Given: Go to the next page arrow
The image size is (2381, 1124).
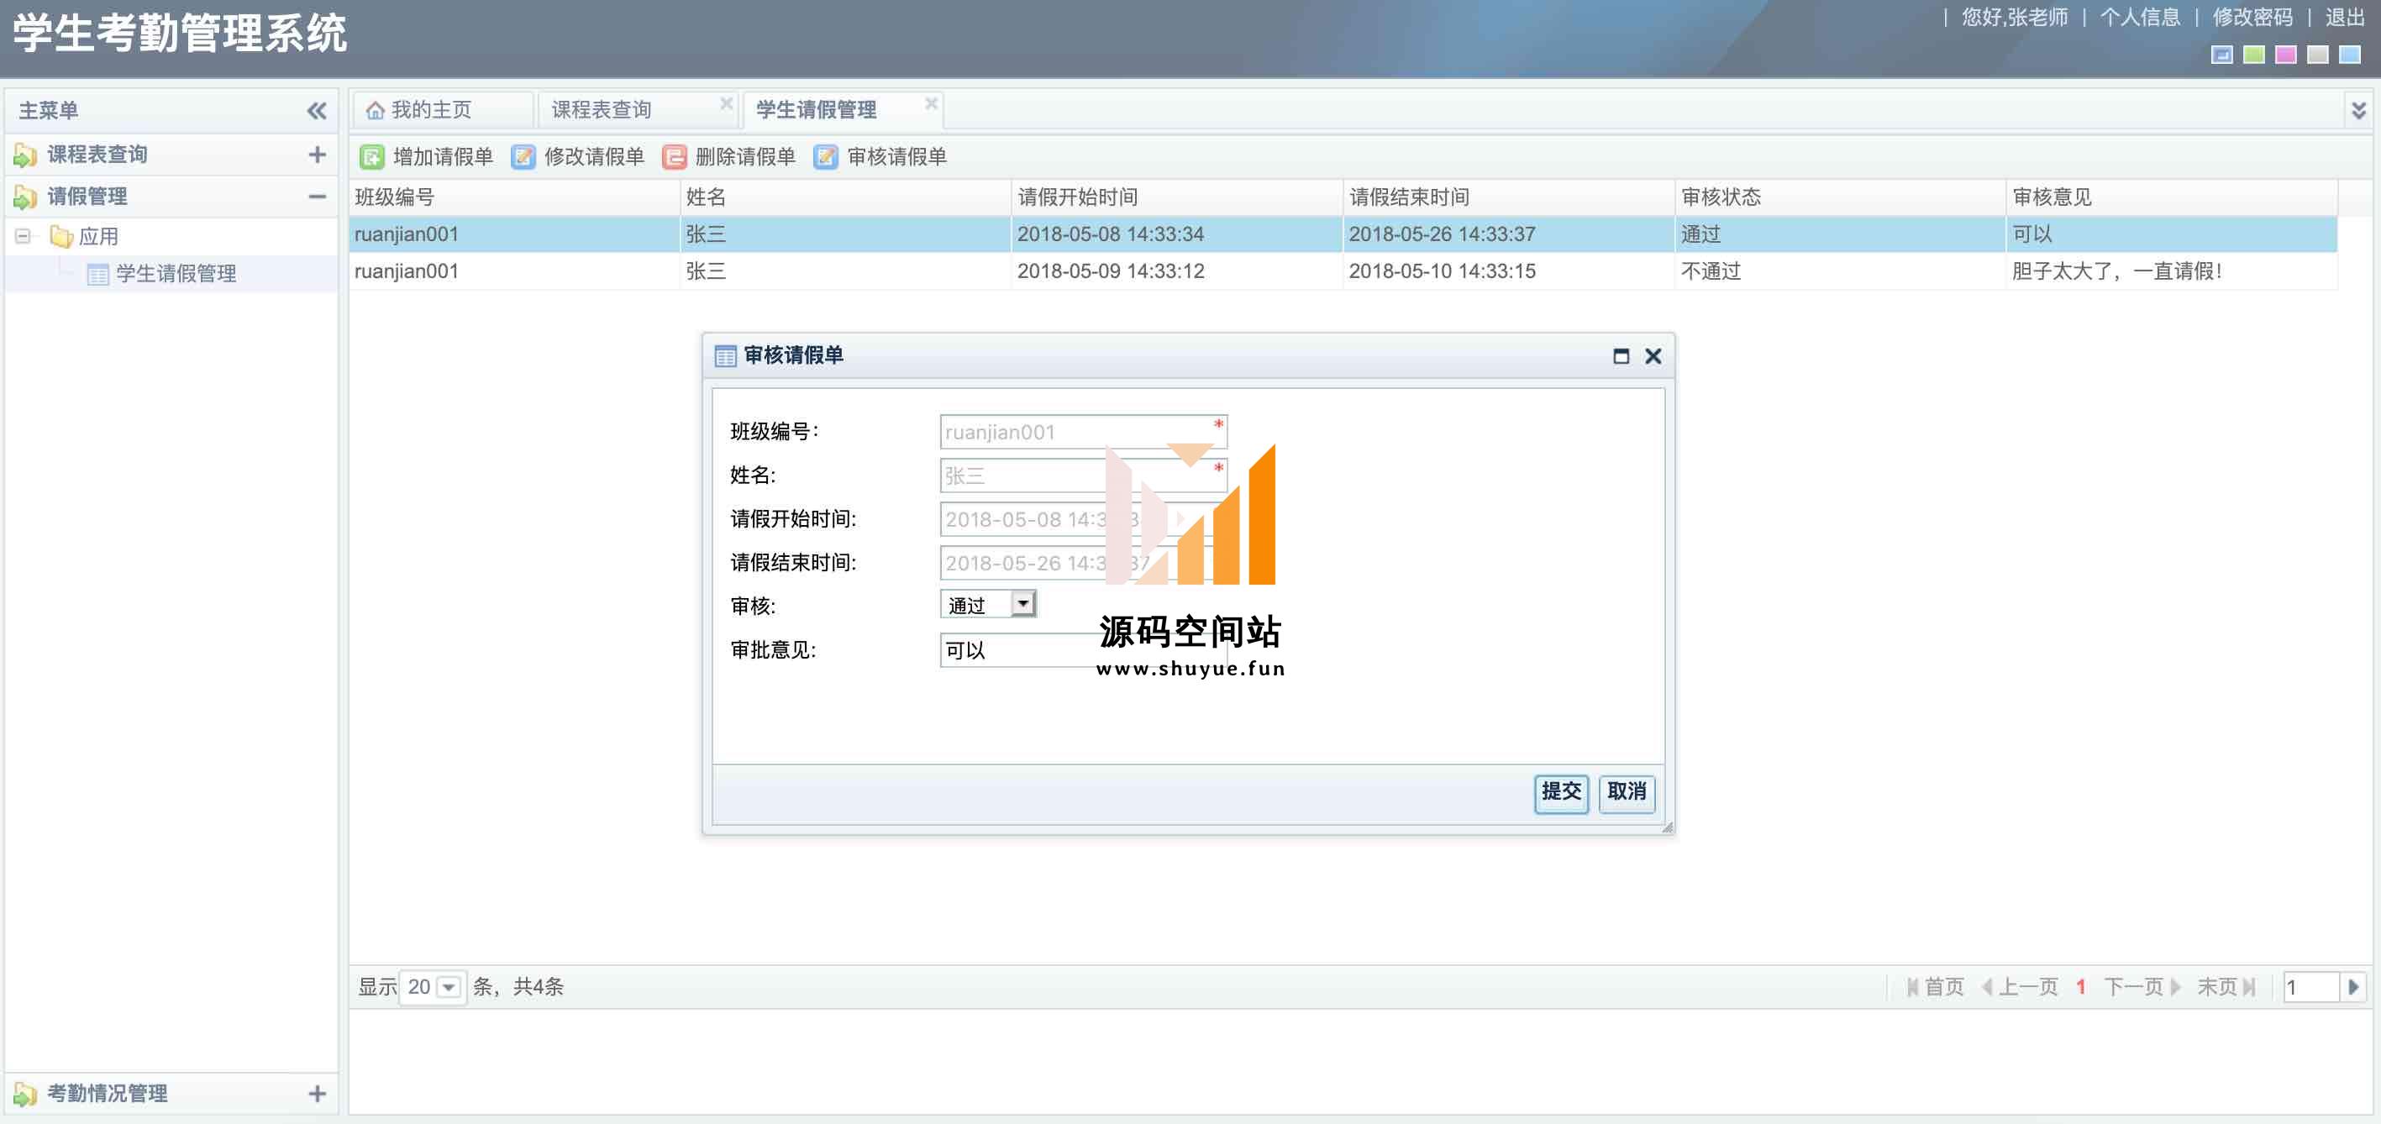Looking at the screenshot, I should tap(2174, 987).
